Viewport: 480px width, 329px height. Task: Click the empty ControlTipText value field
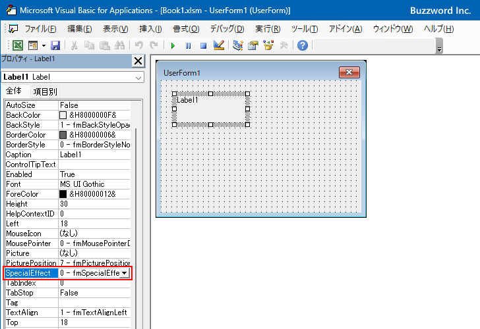pyautogui.click(x=94, y=164)
